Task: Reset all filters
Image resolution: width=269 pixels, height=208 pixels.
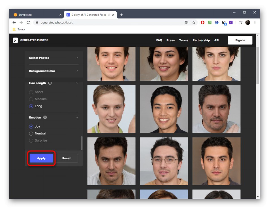Action: click(66, 158)
